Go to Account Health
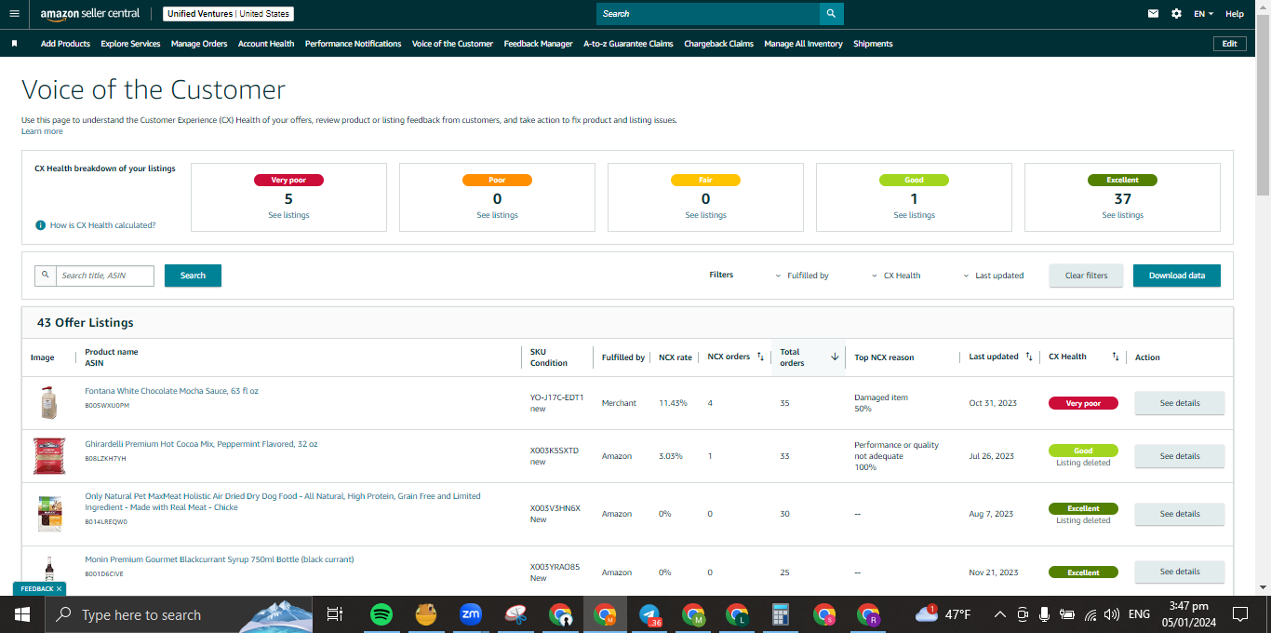Viewport: 1271px width, 633px height. click(266, 44)
